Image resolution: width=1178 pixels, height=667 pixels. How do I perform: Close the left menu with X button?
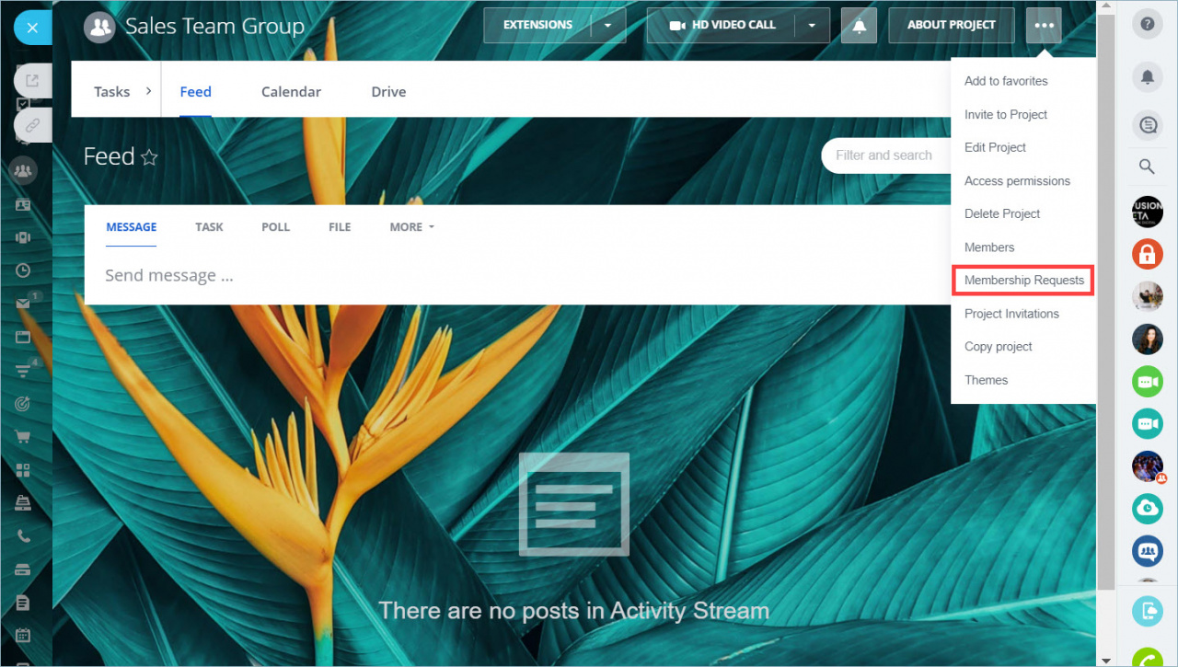[x=32, y=28]
